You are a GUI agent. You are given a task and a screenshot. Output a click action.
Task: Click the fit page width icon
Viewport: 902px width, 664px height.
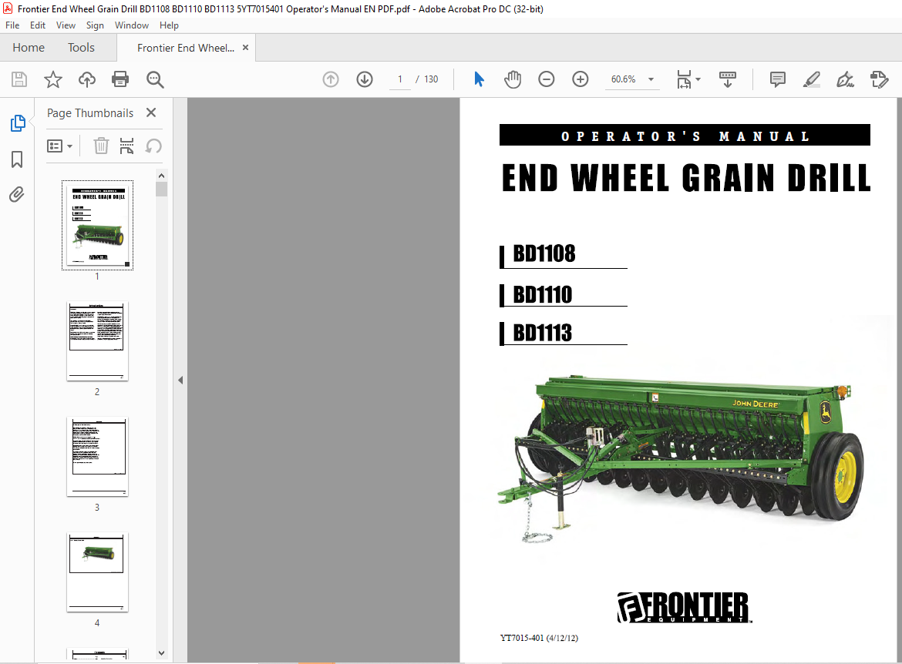[684, 79]
